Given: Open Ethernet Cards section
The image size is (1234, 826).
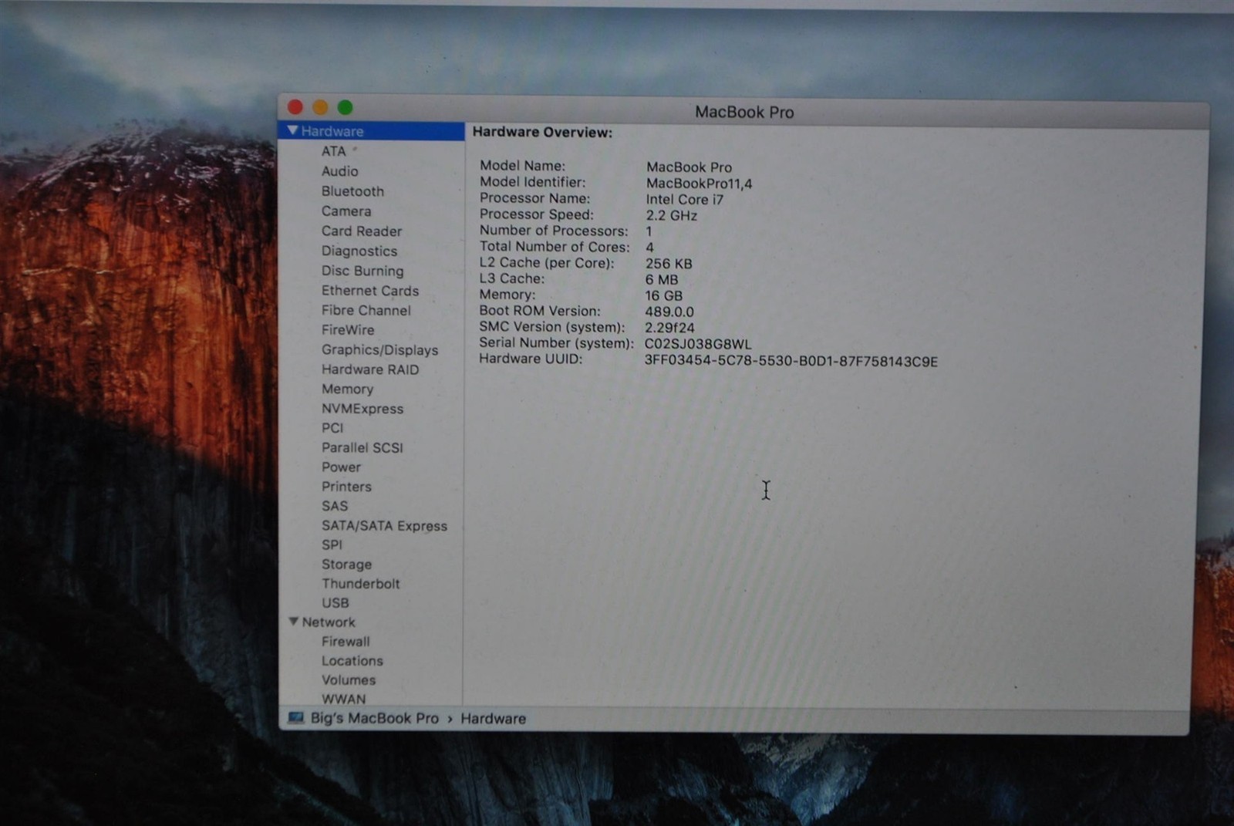Looking at the screenshot, I should (x=370, y=291).
